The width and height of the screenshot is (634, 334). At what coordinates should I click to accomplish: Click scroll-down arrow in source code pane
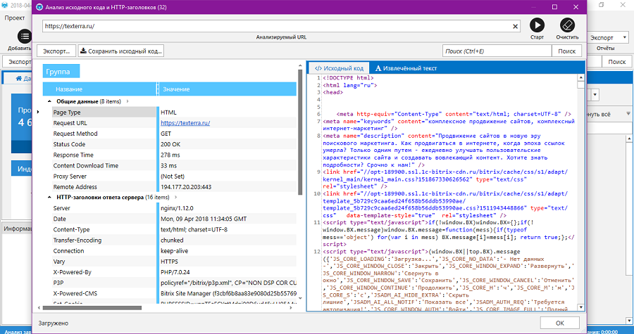pos(580,307)
